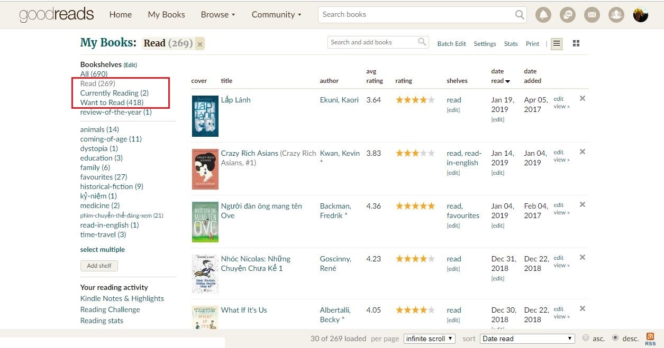Open Want to Read (418) shelf
The width and height of the screenshot is (664, 348).
[x=112, y=102]
